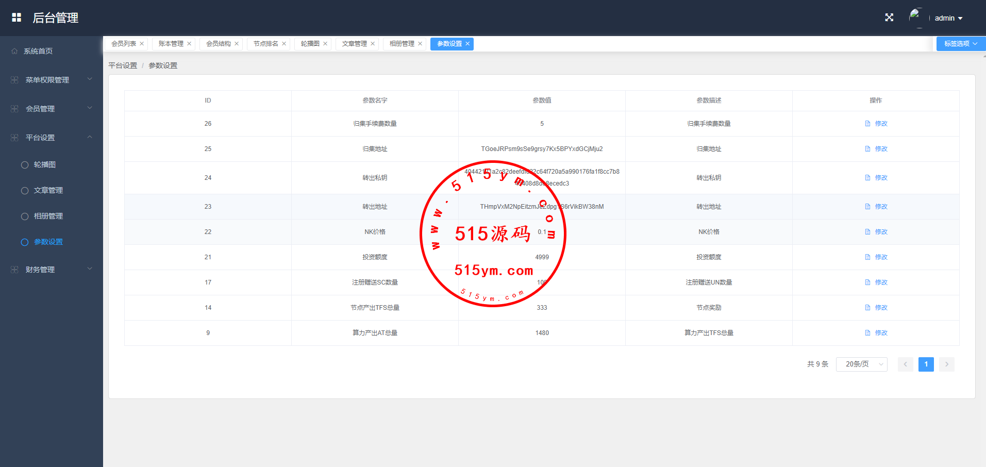This screenshot has height=467, width=986.
Task: Switch to the 账本管理 tab
Action: pyautogui.click(x=171, y=44)
